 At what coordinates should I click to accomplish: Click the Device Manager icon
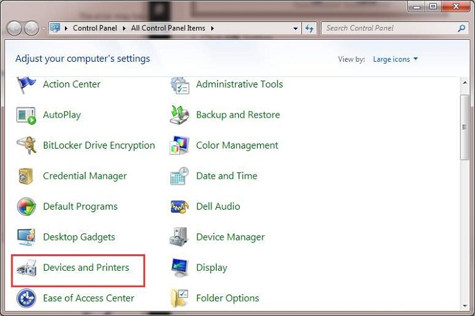[x=180, y=237]
